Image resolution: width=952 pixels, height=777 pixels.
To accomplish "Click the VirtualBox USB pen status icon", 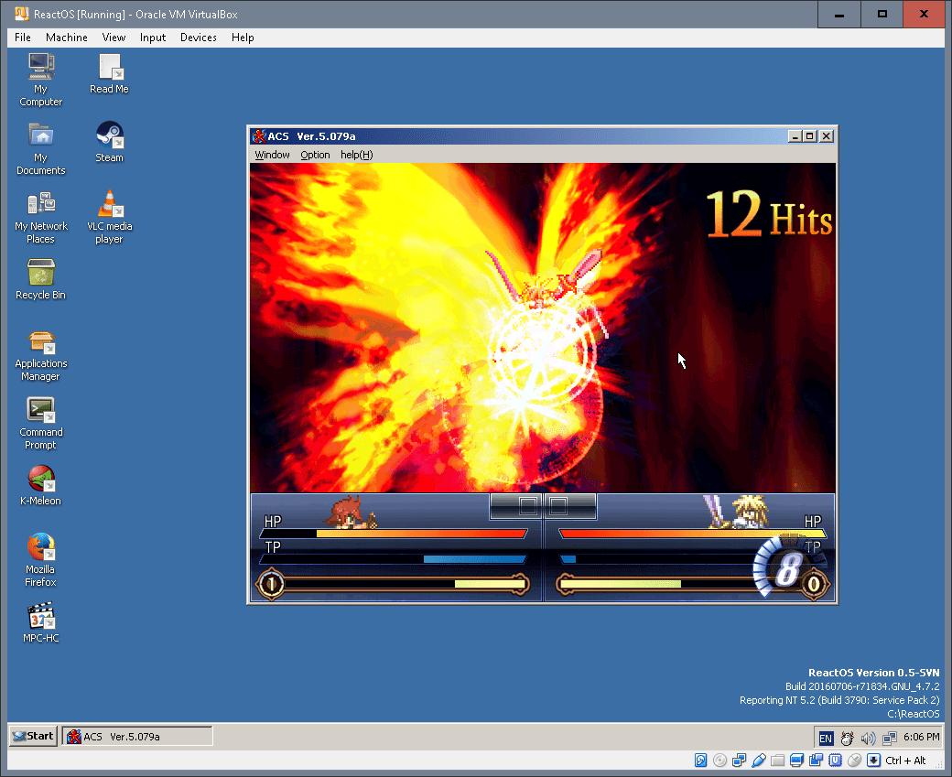I will tap(758, 760).
